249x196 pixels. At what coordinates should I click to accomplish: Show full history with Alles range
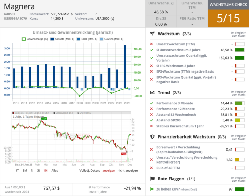tap(55, 170)
